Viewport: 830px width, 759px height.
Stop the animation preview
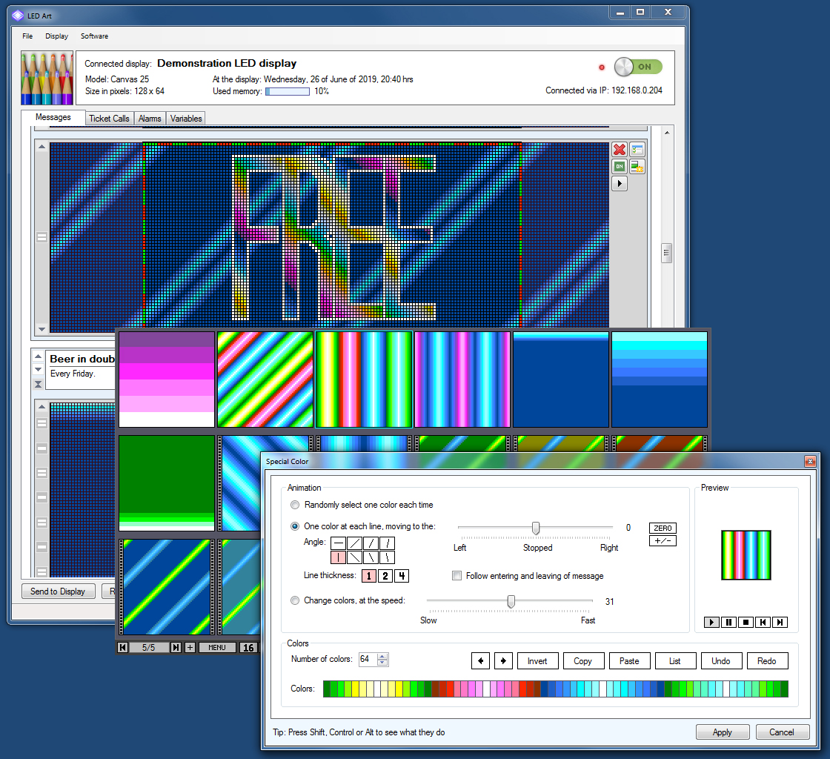click(746, 623)
